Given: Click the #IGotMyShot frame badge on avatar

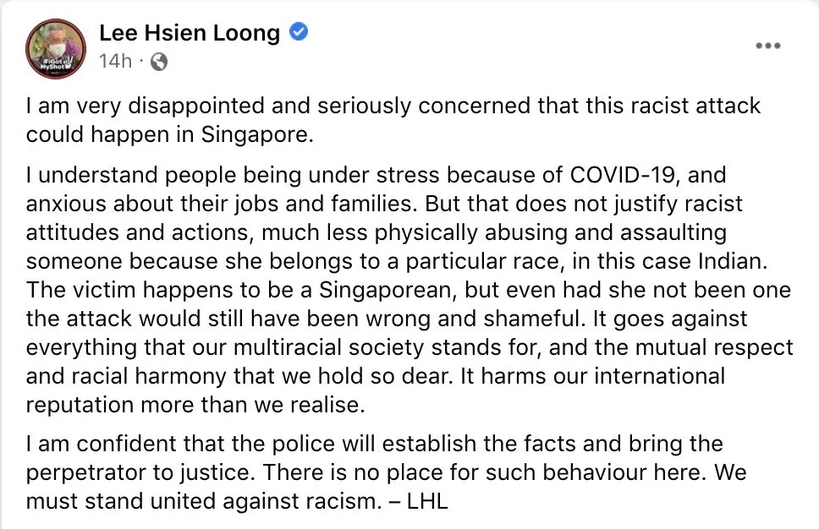Looking at the screenshot, I should click(x=55, y=65).
